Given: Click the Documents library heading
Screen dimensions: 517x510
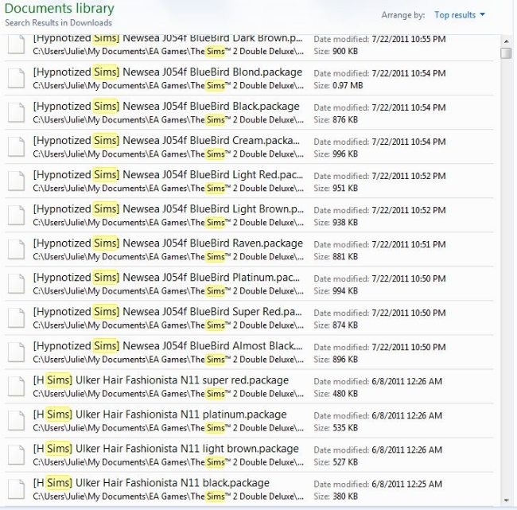Looking at the screenshot, I should point(60,9).
